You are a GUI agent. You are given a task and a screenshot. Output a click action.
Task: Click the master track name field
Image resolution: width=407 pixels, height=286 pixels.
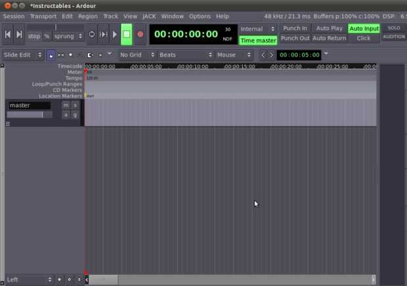tap(30, 106)
